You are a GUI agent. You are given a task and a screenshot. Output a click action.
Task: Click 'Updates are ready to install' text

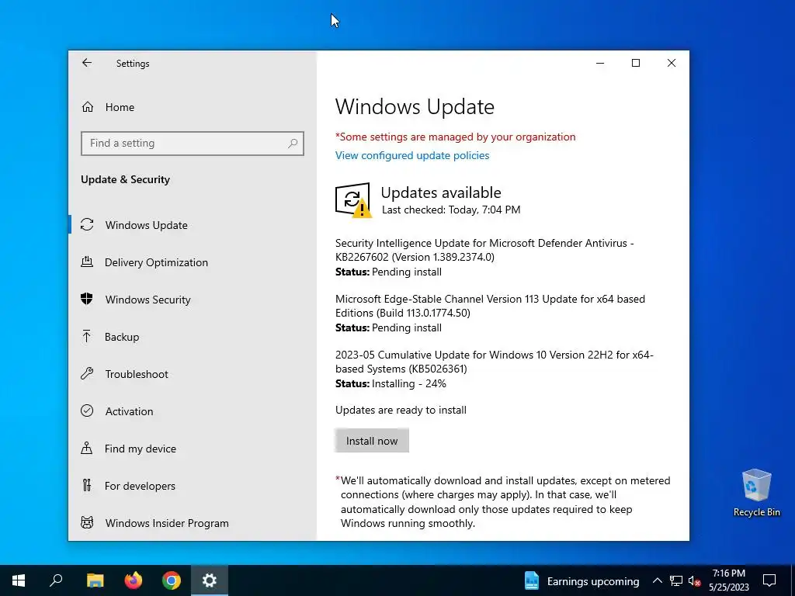(x=401, y=410)
